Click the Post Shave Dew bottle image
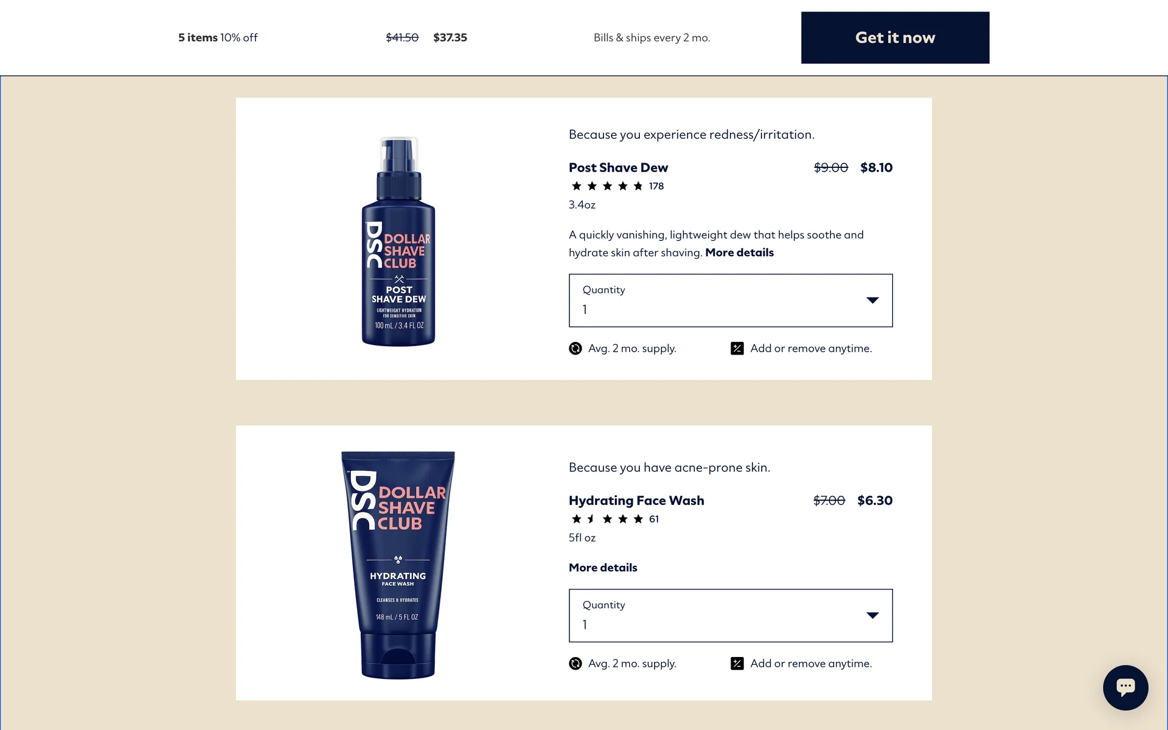Screen dimensions: 1168x730 [398, 242]
